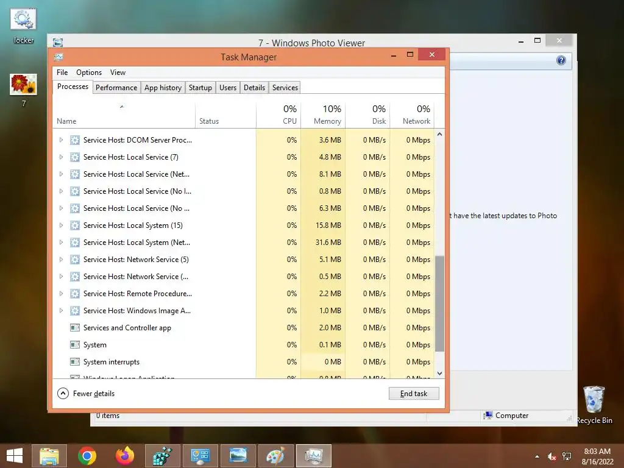Launch Google Chrome from the taskbar
The height and width of the screenshot is (468, 624).
tap(87, 456)
